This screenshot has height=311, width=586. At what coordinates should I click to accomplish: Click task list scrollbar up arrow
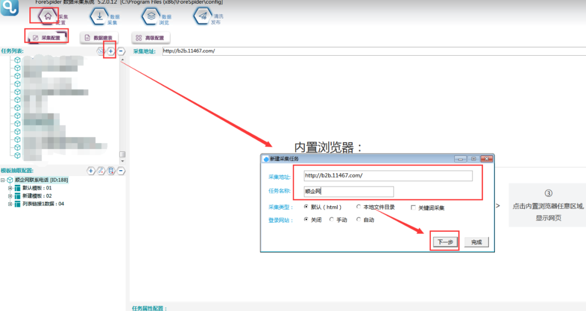click(122, 60)
